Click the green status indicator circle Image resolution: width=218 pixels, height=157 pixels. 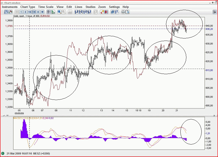click(x=3, y=153)
